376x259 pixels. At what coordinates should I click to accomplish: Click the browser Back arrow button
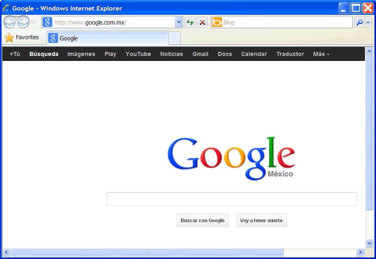(10, 22)
